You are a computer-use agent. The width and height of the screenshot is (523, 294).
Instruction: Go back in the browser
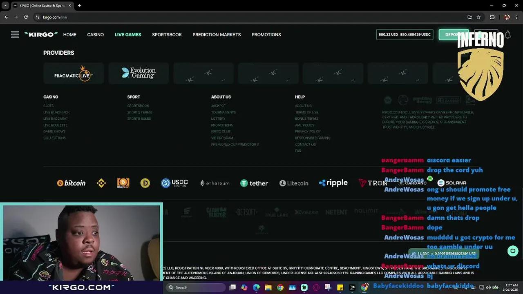point(6,17)
